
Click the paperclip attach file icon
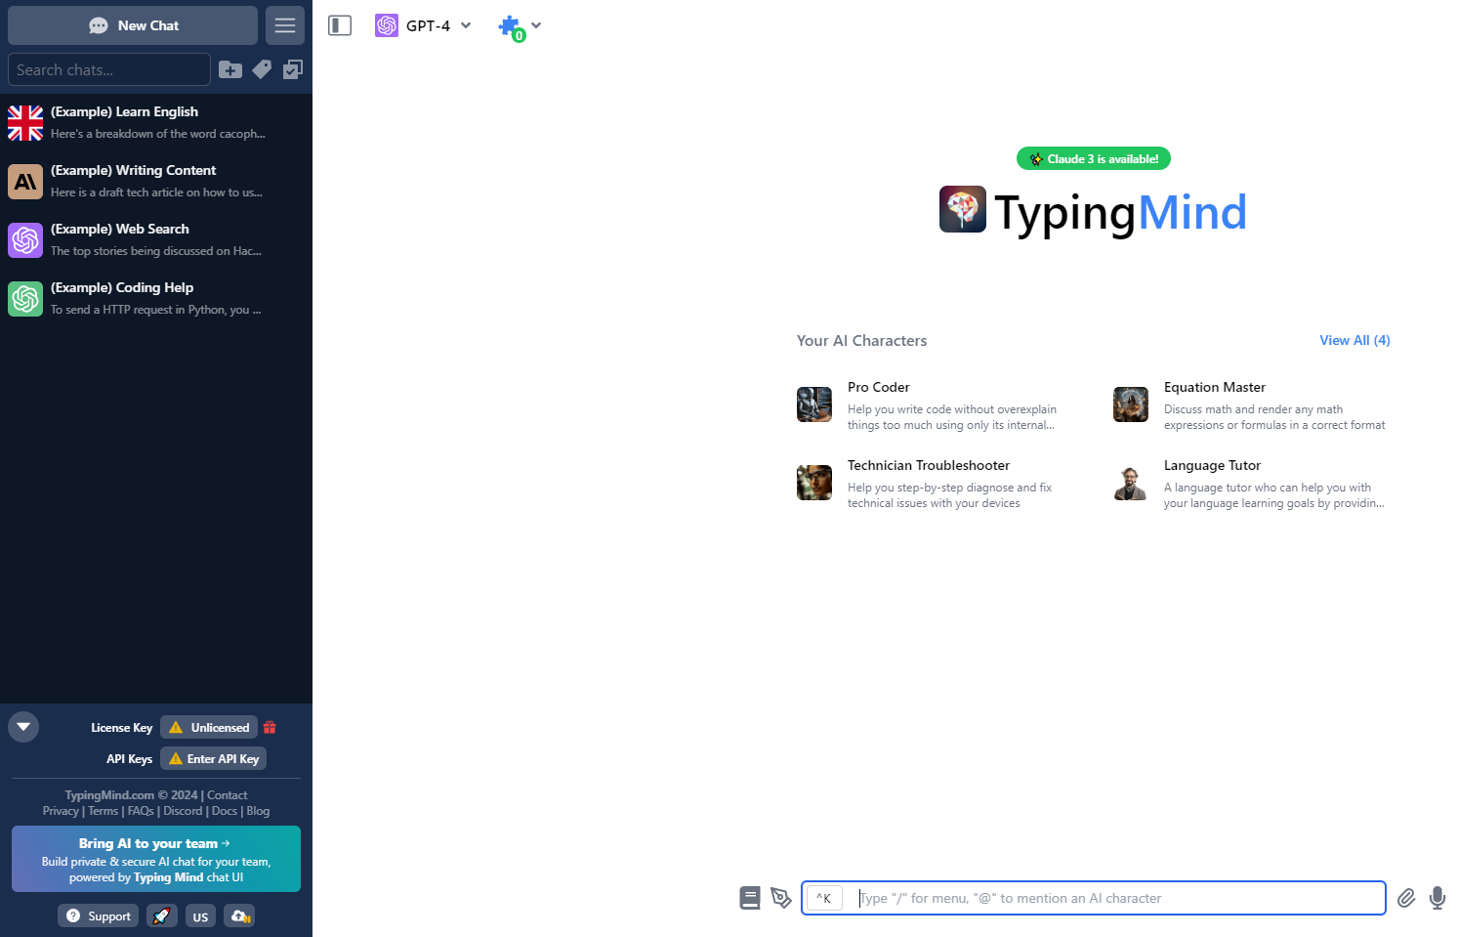[x=1405, y=898]
